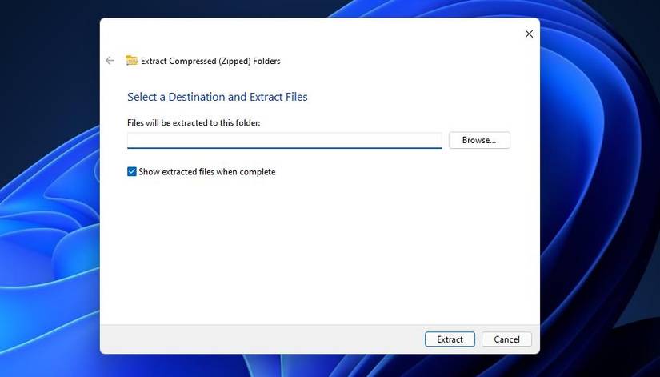Click the Extract button
Image resolution: width=660 pixels, height=377 pixels.
coord(450,339)
